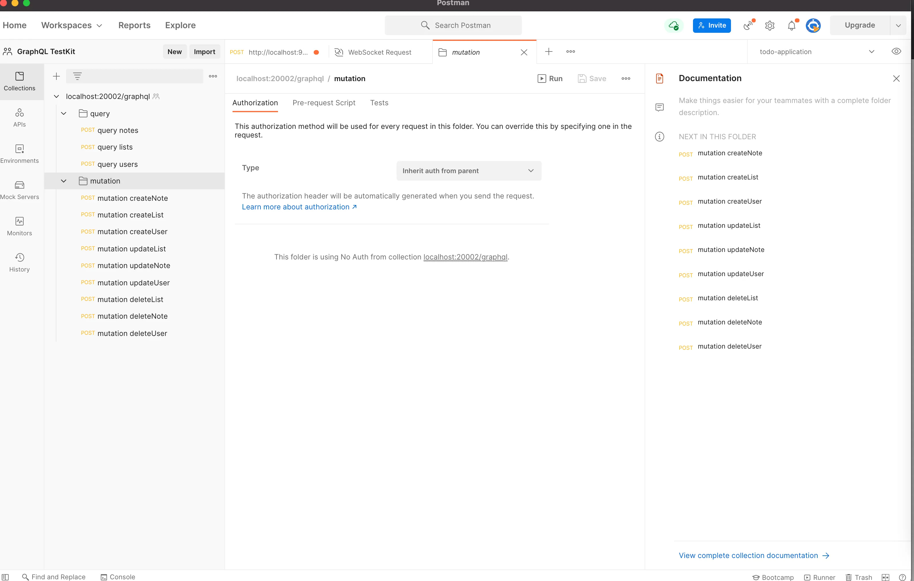Switch to the http://localhost:9... request tab
914x581 pixels.
277,52
